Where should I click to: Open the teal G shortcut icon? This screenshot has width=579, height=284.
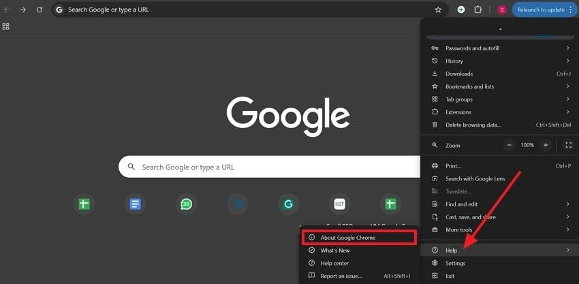coord(288,204)
